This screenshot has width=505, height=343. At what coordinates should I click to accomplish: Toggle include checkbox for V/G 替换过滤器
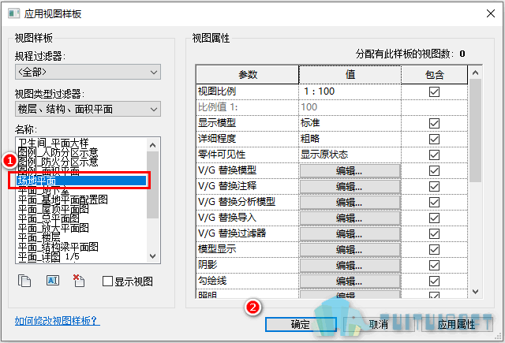click(434, 233)
